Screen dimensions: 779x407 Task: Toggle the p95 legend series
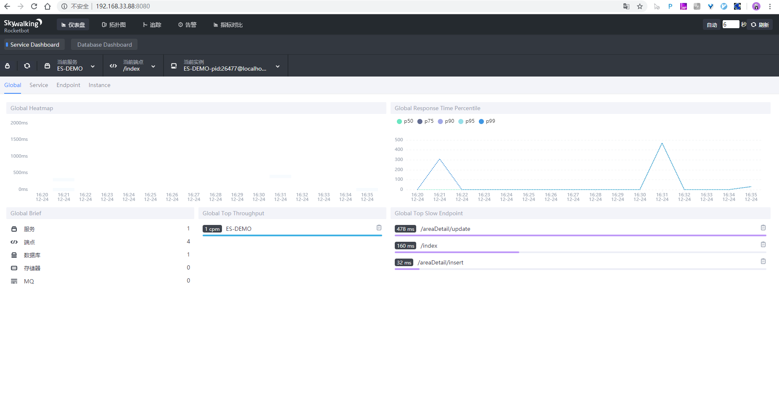[x=467, y=121]
